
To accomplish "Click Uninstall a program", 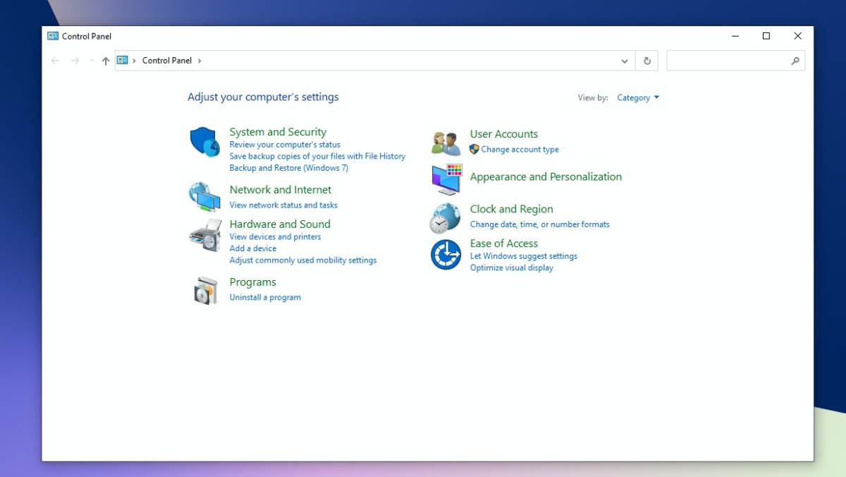I will tap(265, 298).
